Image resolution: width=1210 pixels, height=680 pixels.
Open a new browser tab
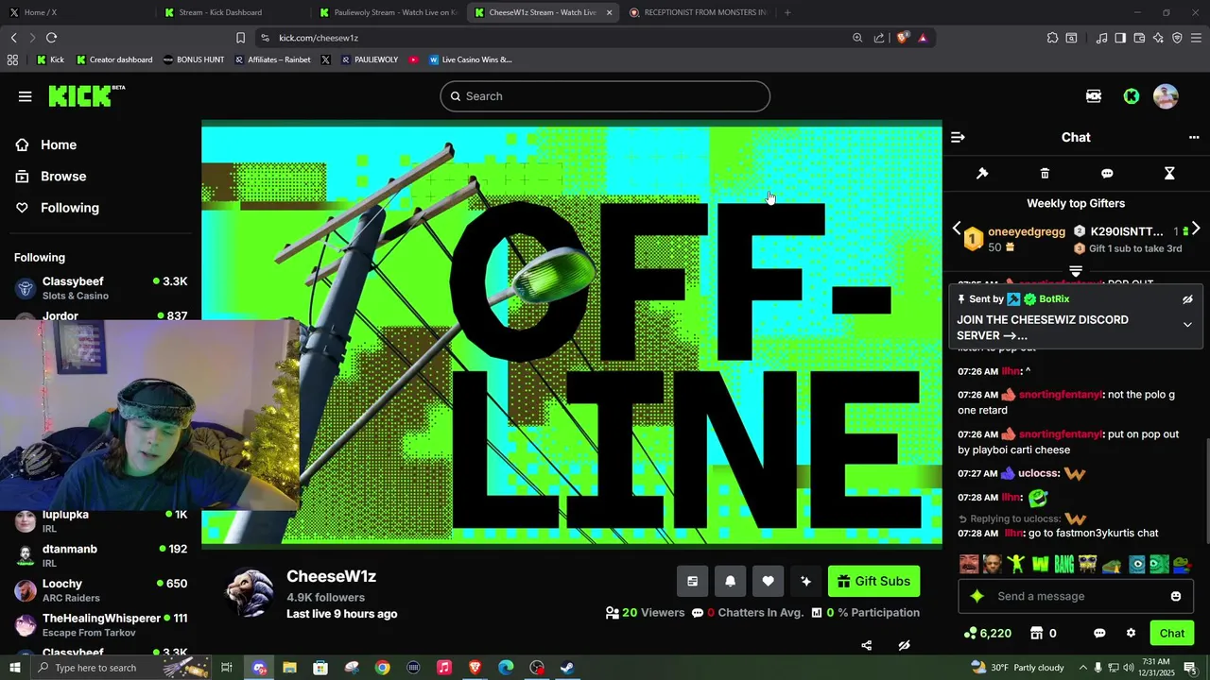pos(787,12)
